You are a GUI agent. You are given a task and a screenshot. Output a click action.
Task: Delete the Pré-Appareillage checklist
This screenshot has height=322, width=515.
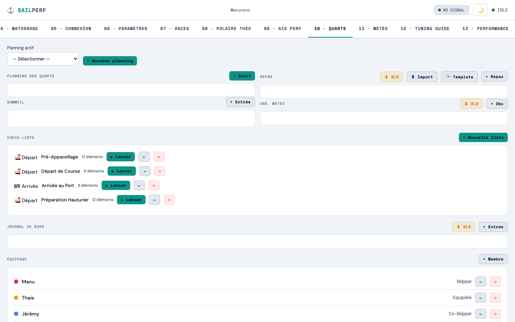tap(159, 157)
